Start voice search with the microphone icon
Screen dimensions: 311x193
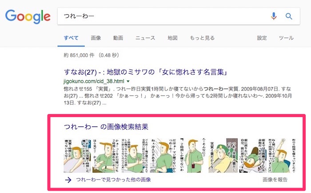274,16
